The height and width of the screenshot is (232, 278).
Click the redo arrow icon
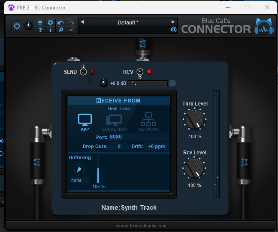(71, 23)
